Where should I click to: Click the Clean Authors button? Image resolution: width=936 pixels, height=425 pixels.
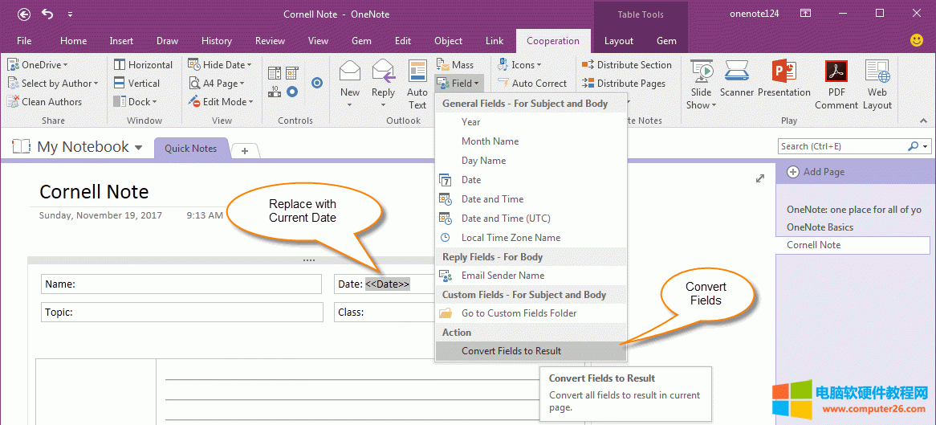[45, 102]
